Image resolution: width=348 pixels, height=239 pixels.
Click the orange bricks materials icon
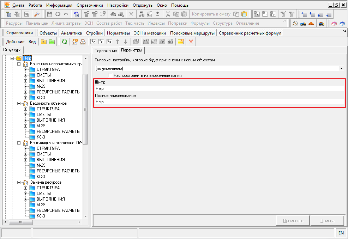click(x=311, y=23)
